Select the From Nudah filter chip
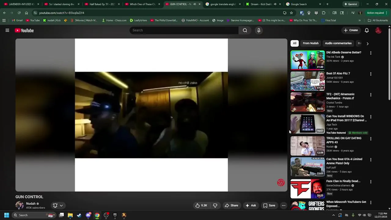 (x=311, y=43)
